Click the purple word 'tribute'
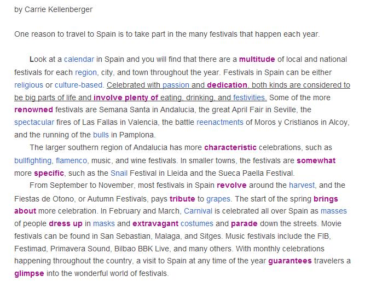This screenshot has width=365, height=282. click(x=182, y=199)
